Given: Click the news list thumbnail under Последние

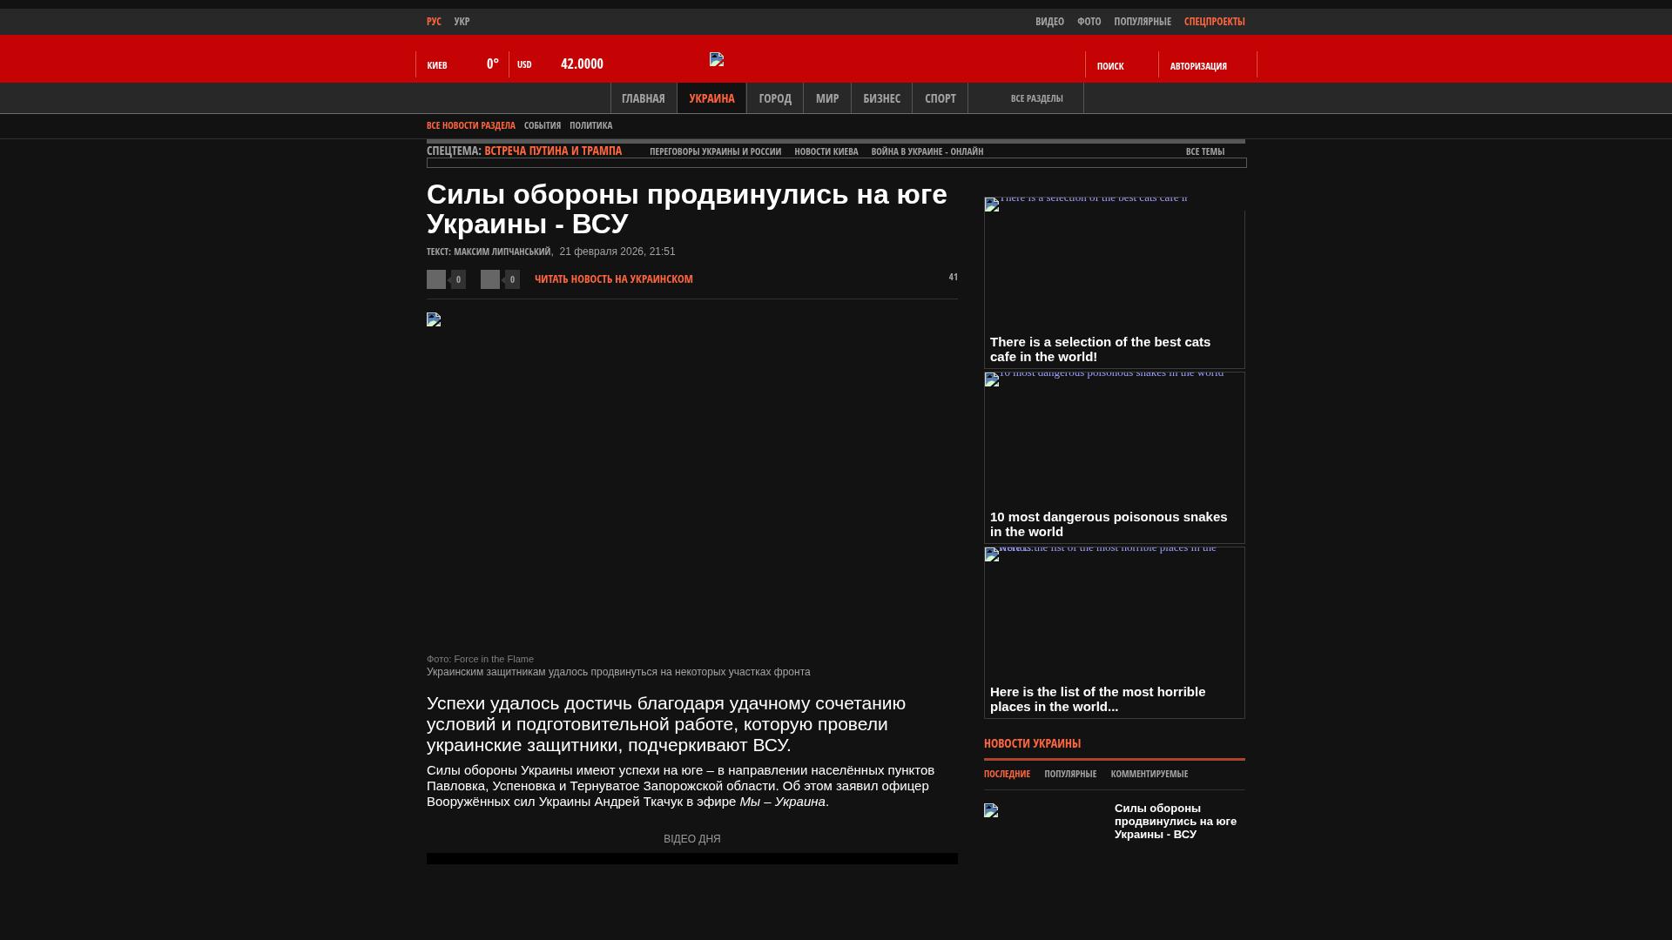Looking at the screenshot, I should pos(991,810).
